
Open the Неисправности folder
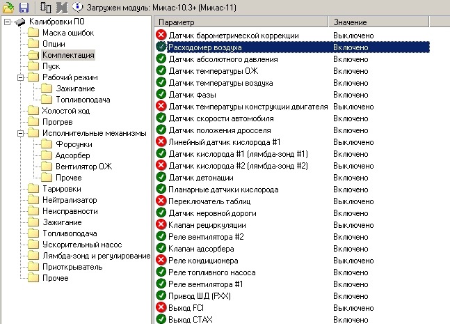[70, 211]
